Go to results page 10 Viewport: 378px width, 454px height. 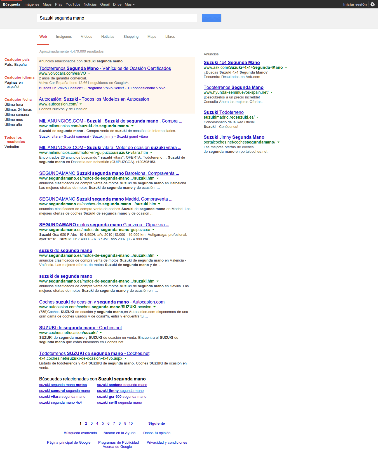point(131,424)
